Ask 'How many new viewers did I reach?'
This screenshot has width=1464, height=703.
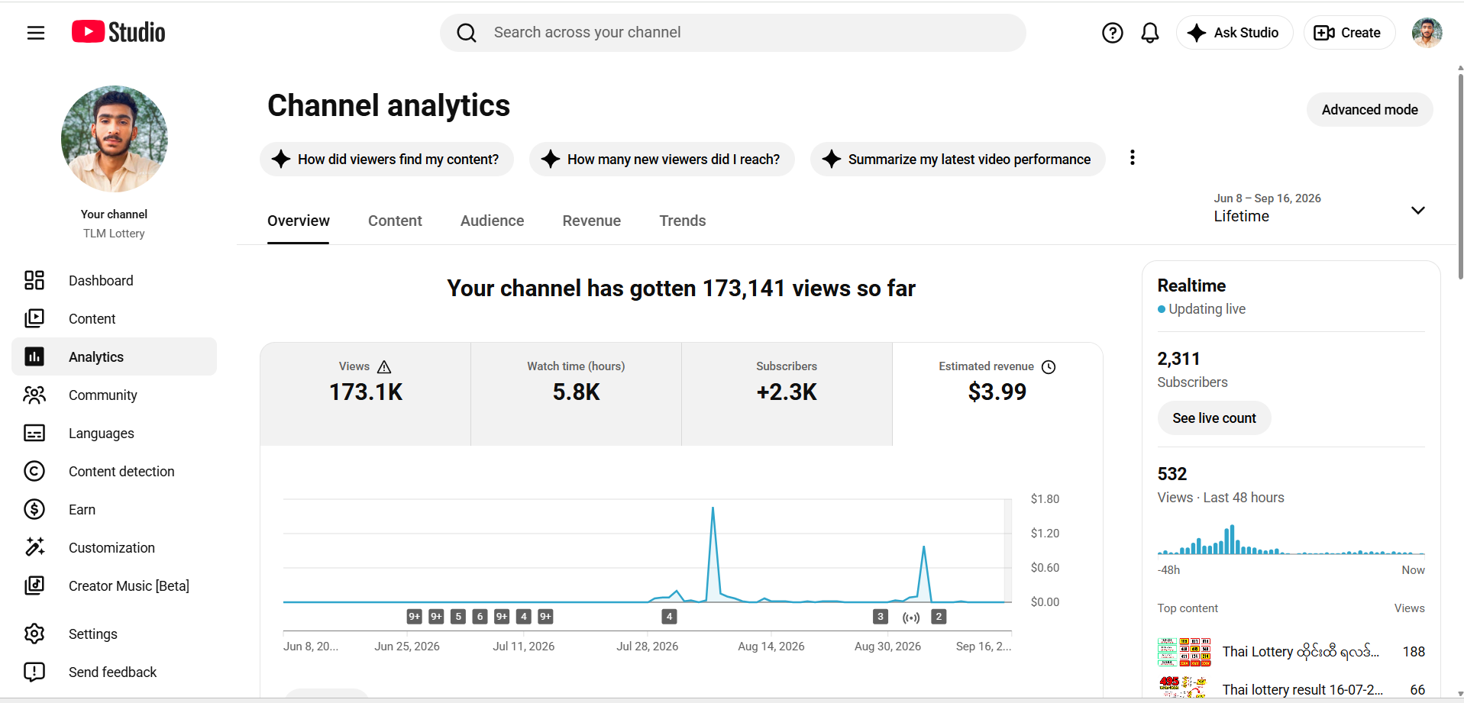click(x=662, y=160)
